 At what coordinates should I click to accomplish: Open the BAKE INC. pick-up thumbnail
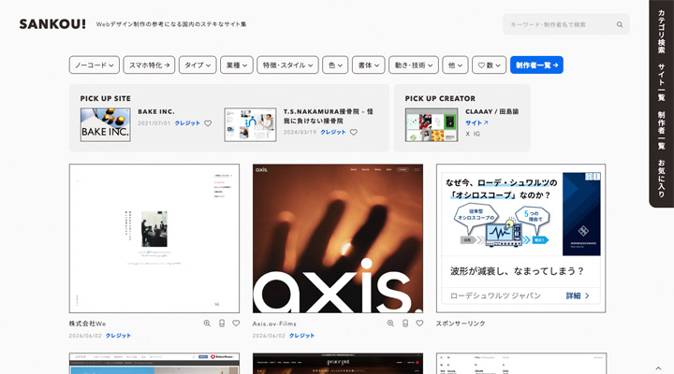click(105, 124)
